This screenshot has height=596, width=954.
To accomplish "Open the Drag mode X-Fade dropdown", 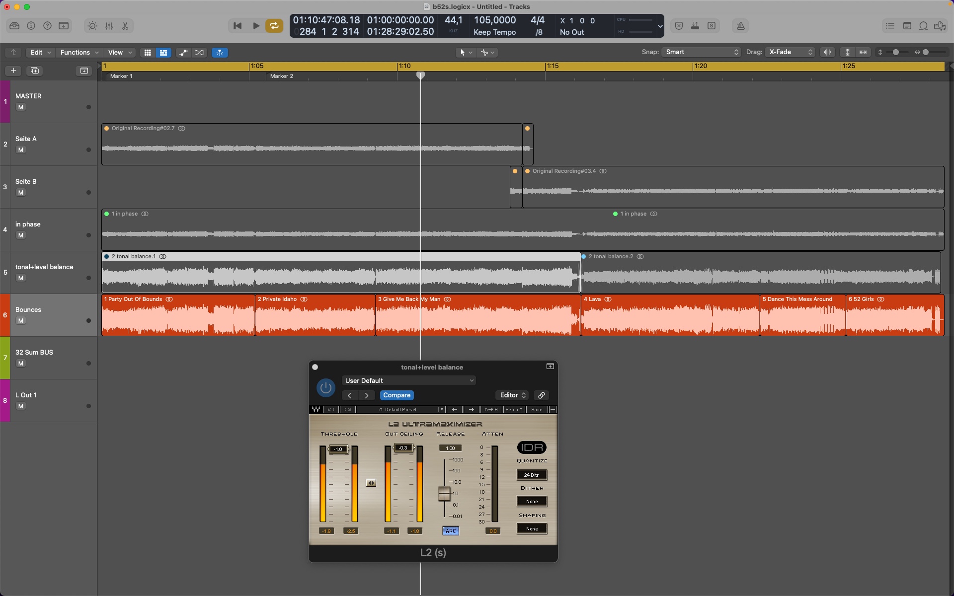I will pyautogui.click(x=790, y=52).
